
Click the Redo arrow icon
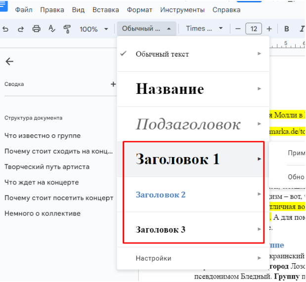tap(21, 29)
